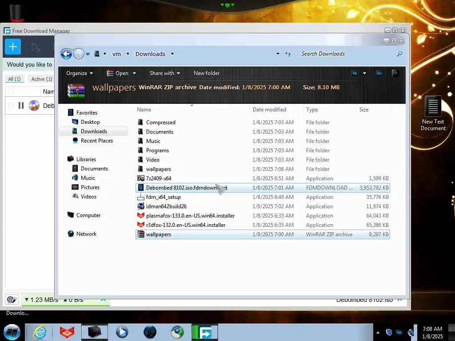Click the Free Download Manager taskbar icon
This screenshot has height=341, width=455.
pyautogui.click(x=204, y=332)
